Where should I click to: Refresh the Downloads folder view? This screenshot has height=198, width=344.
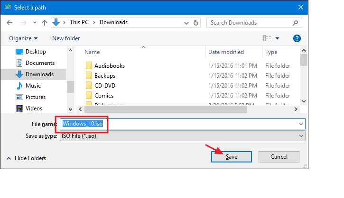coord(196,22)
